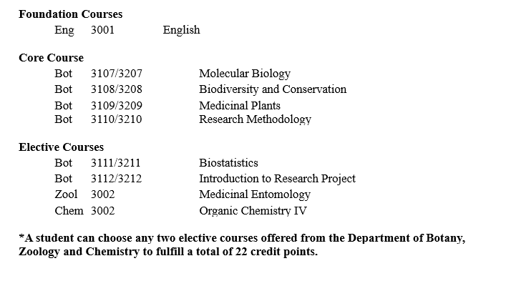Select the Medicinal Entomology course title

[x=254, y=194]
